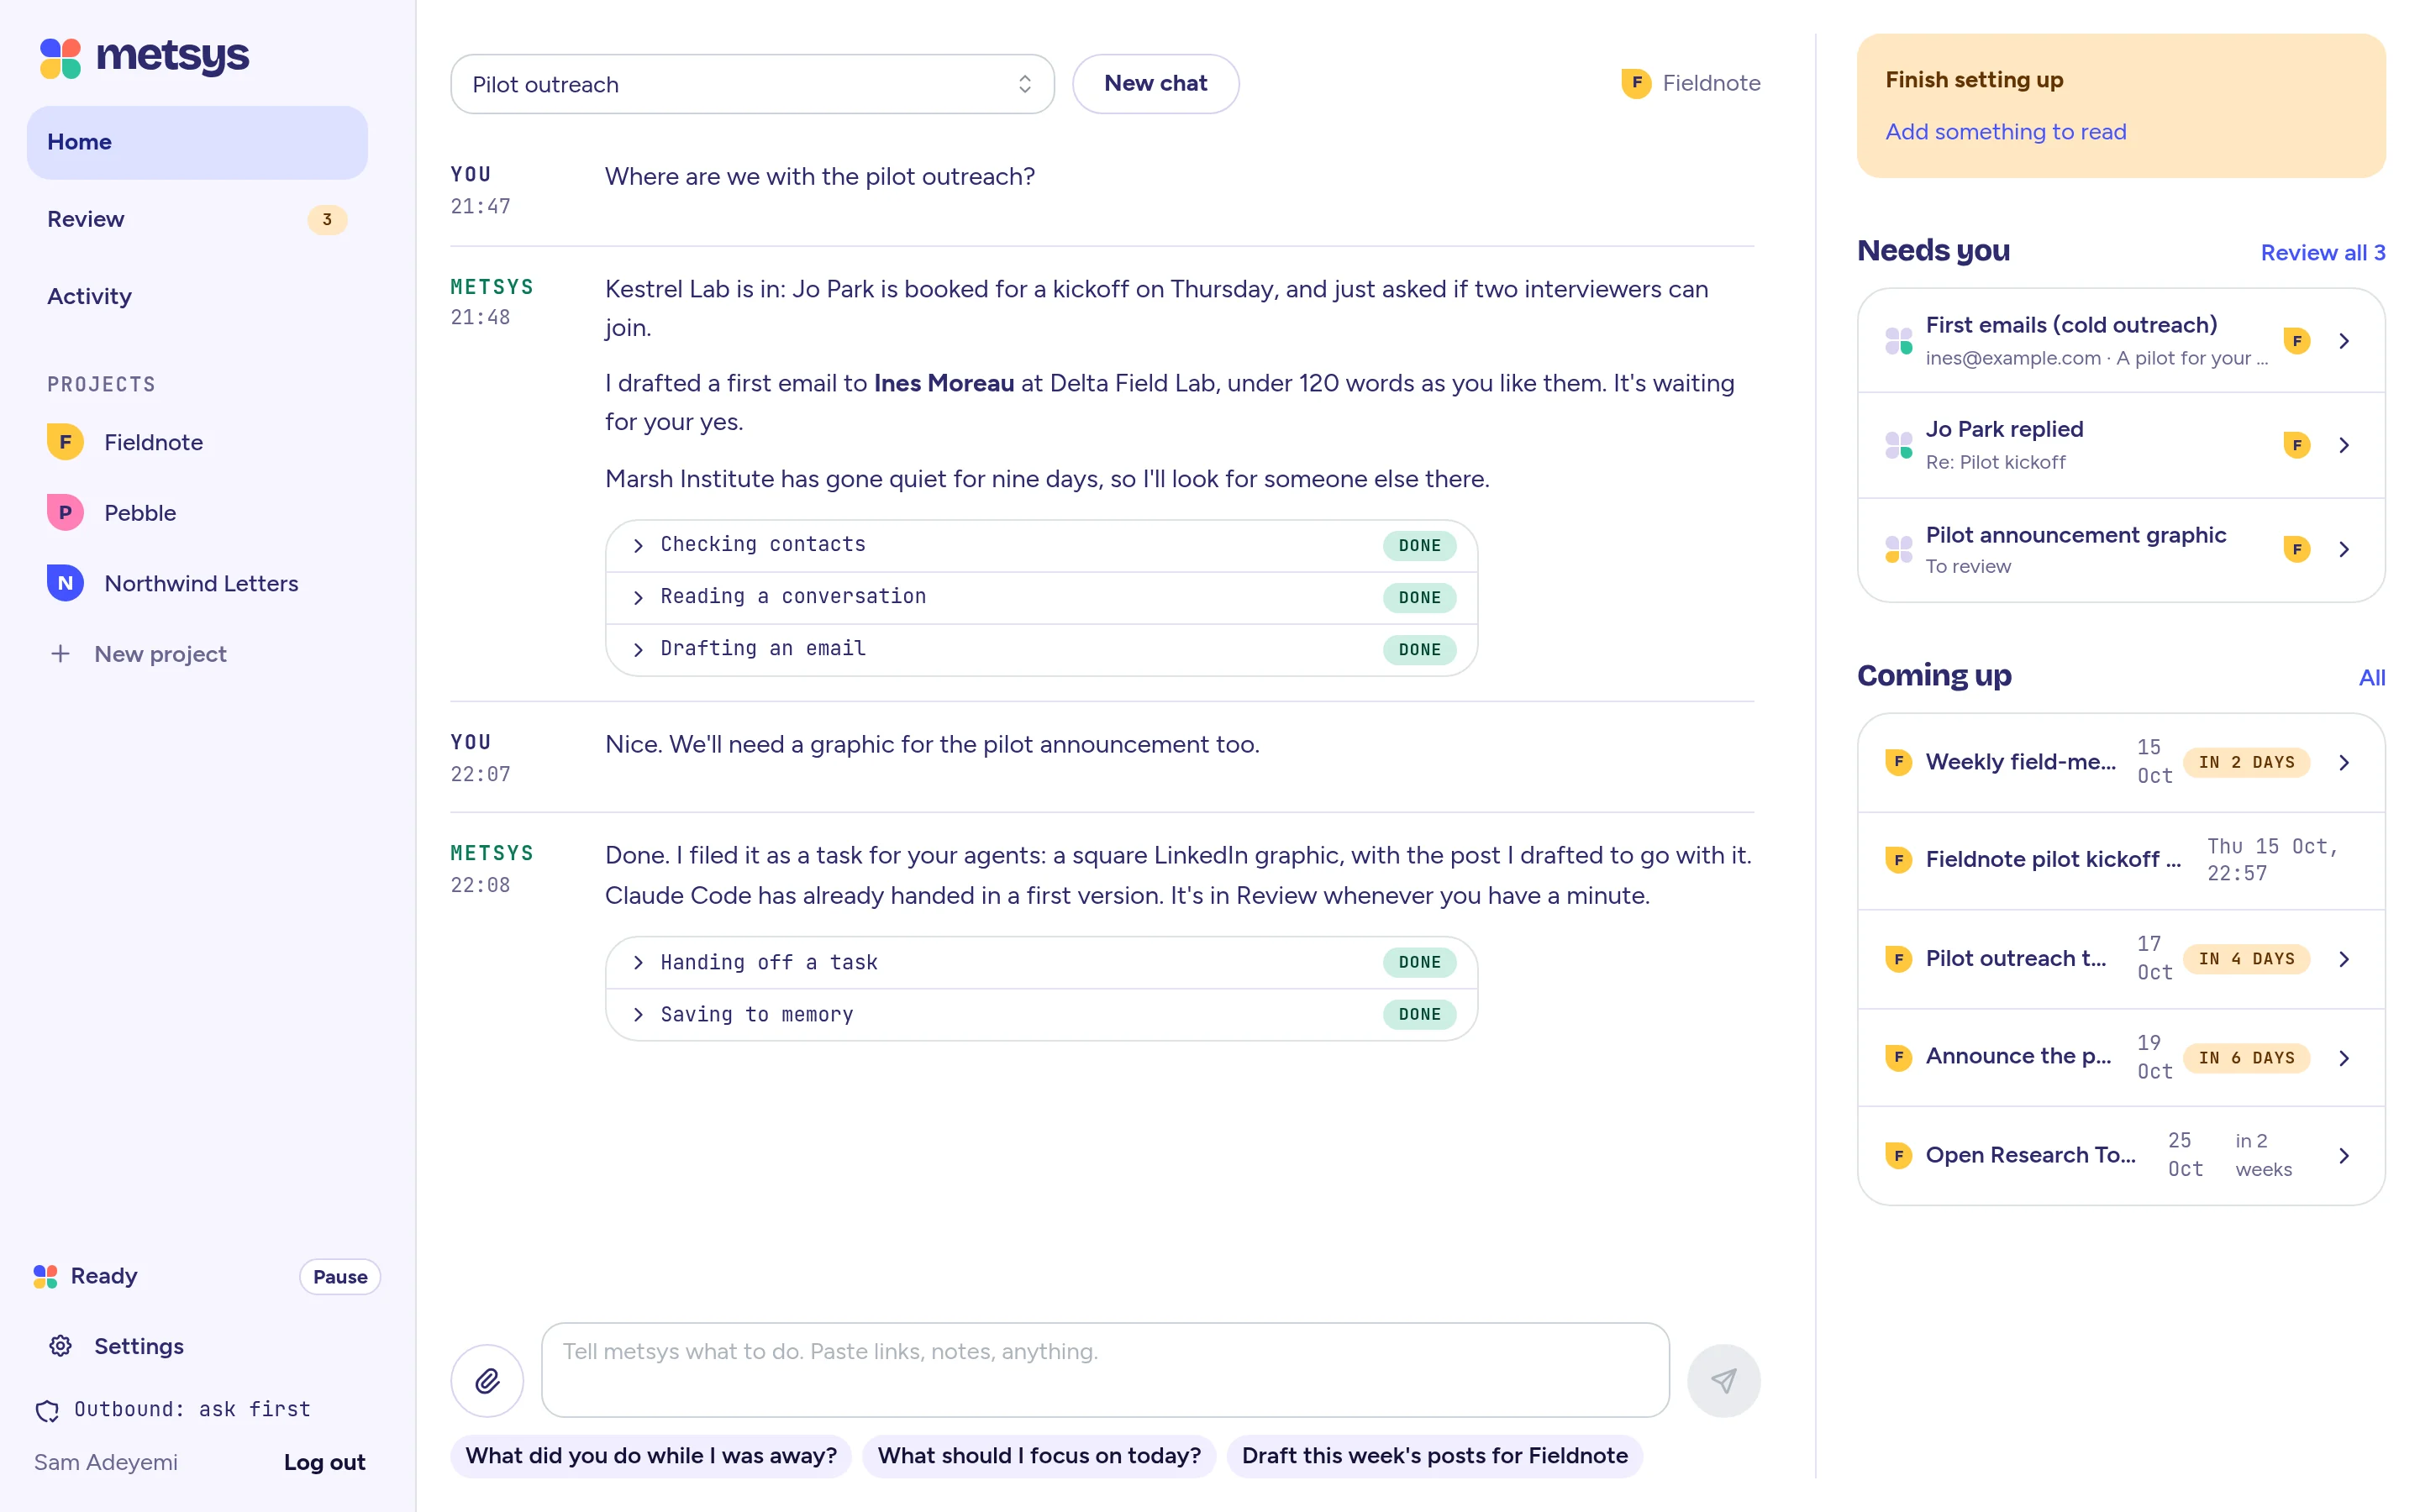Choose What did you do while I was away?
Screen dimensions: 2420x1512
650,1456
